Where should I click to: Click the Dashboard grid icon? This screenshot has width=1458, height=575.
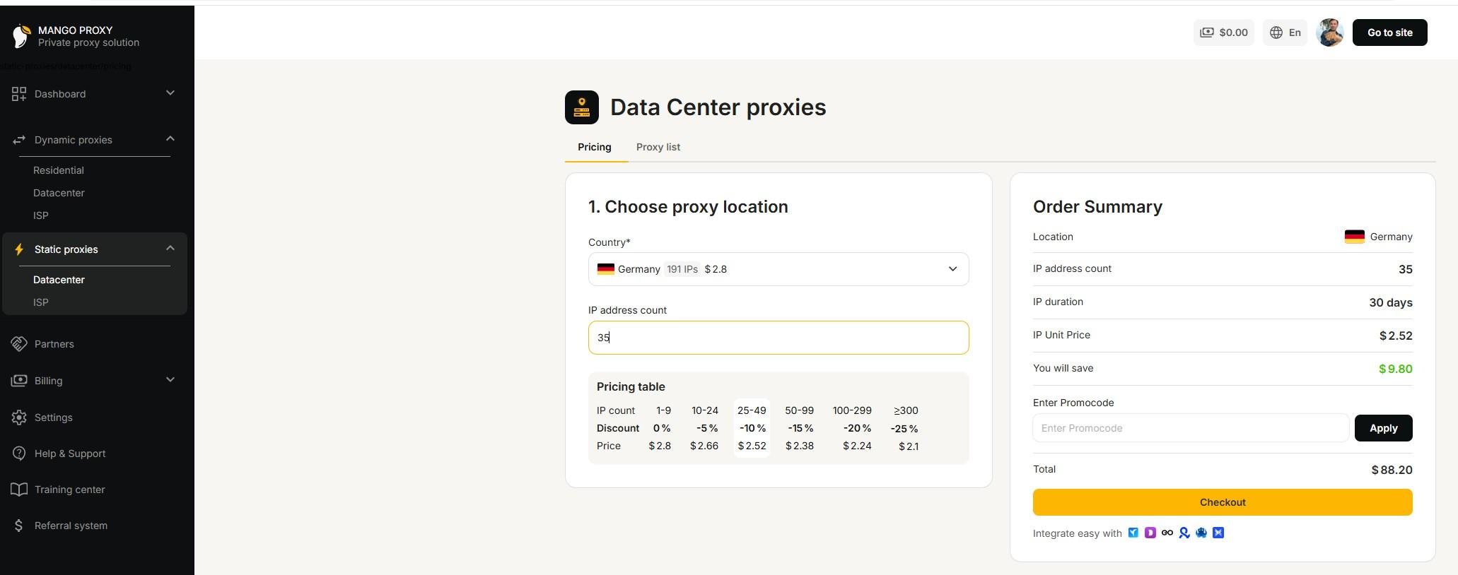tap(19, 94)
